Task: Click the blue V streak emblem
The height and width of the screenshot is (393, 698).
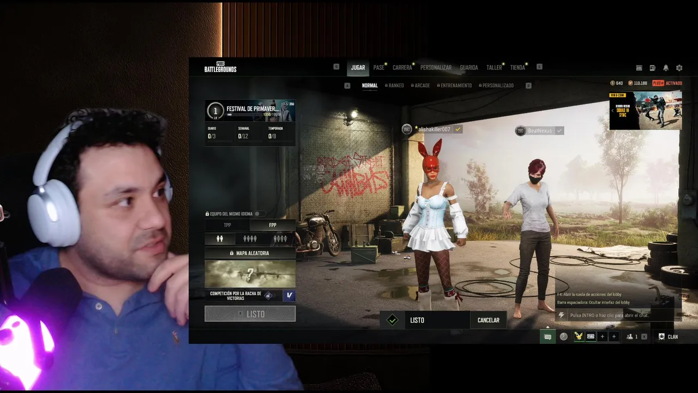Action: point(289,295)
